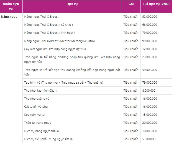Click 'Thu nhỏ, tạo hình đầu ti'

pyautogui.click(x=41, y=91)
